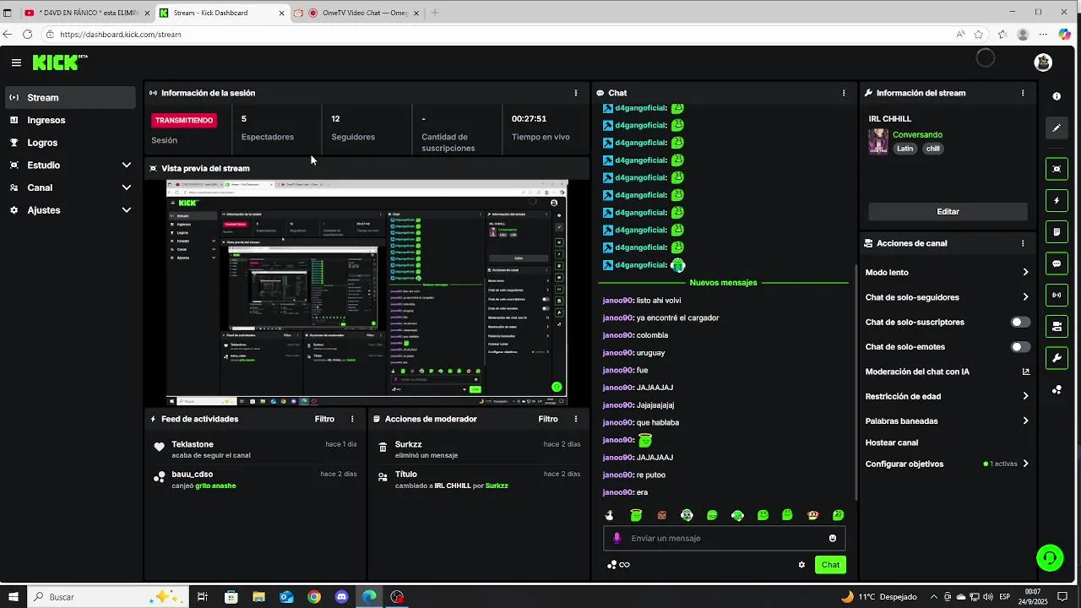Image resolution: width=1081 pixels, height=608 pixels.
Task: Pick the last green emote in the quick row
Action: 838,515
